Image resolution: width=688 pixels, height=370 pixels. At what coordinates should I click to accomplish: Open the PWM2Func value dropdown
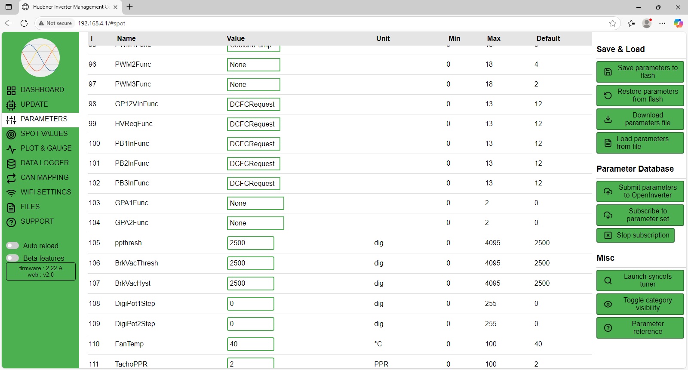(x=253, y=65)
